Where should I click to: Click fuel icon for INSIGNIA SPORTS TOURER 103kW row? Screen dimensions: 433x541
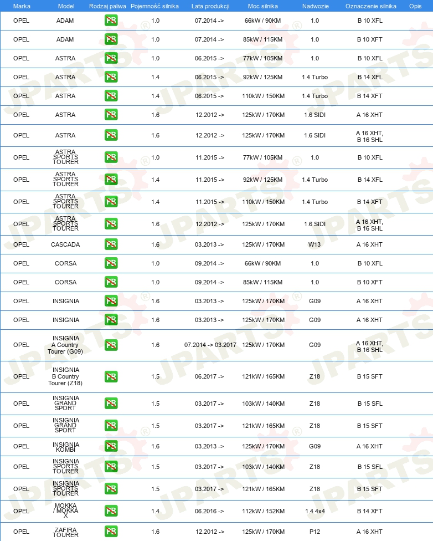[x=111, y=467]
